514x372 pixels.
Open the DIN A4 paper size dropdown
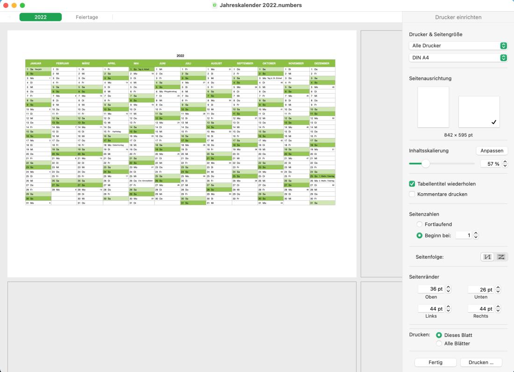(x=458, y=58)
